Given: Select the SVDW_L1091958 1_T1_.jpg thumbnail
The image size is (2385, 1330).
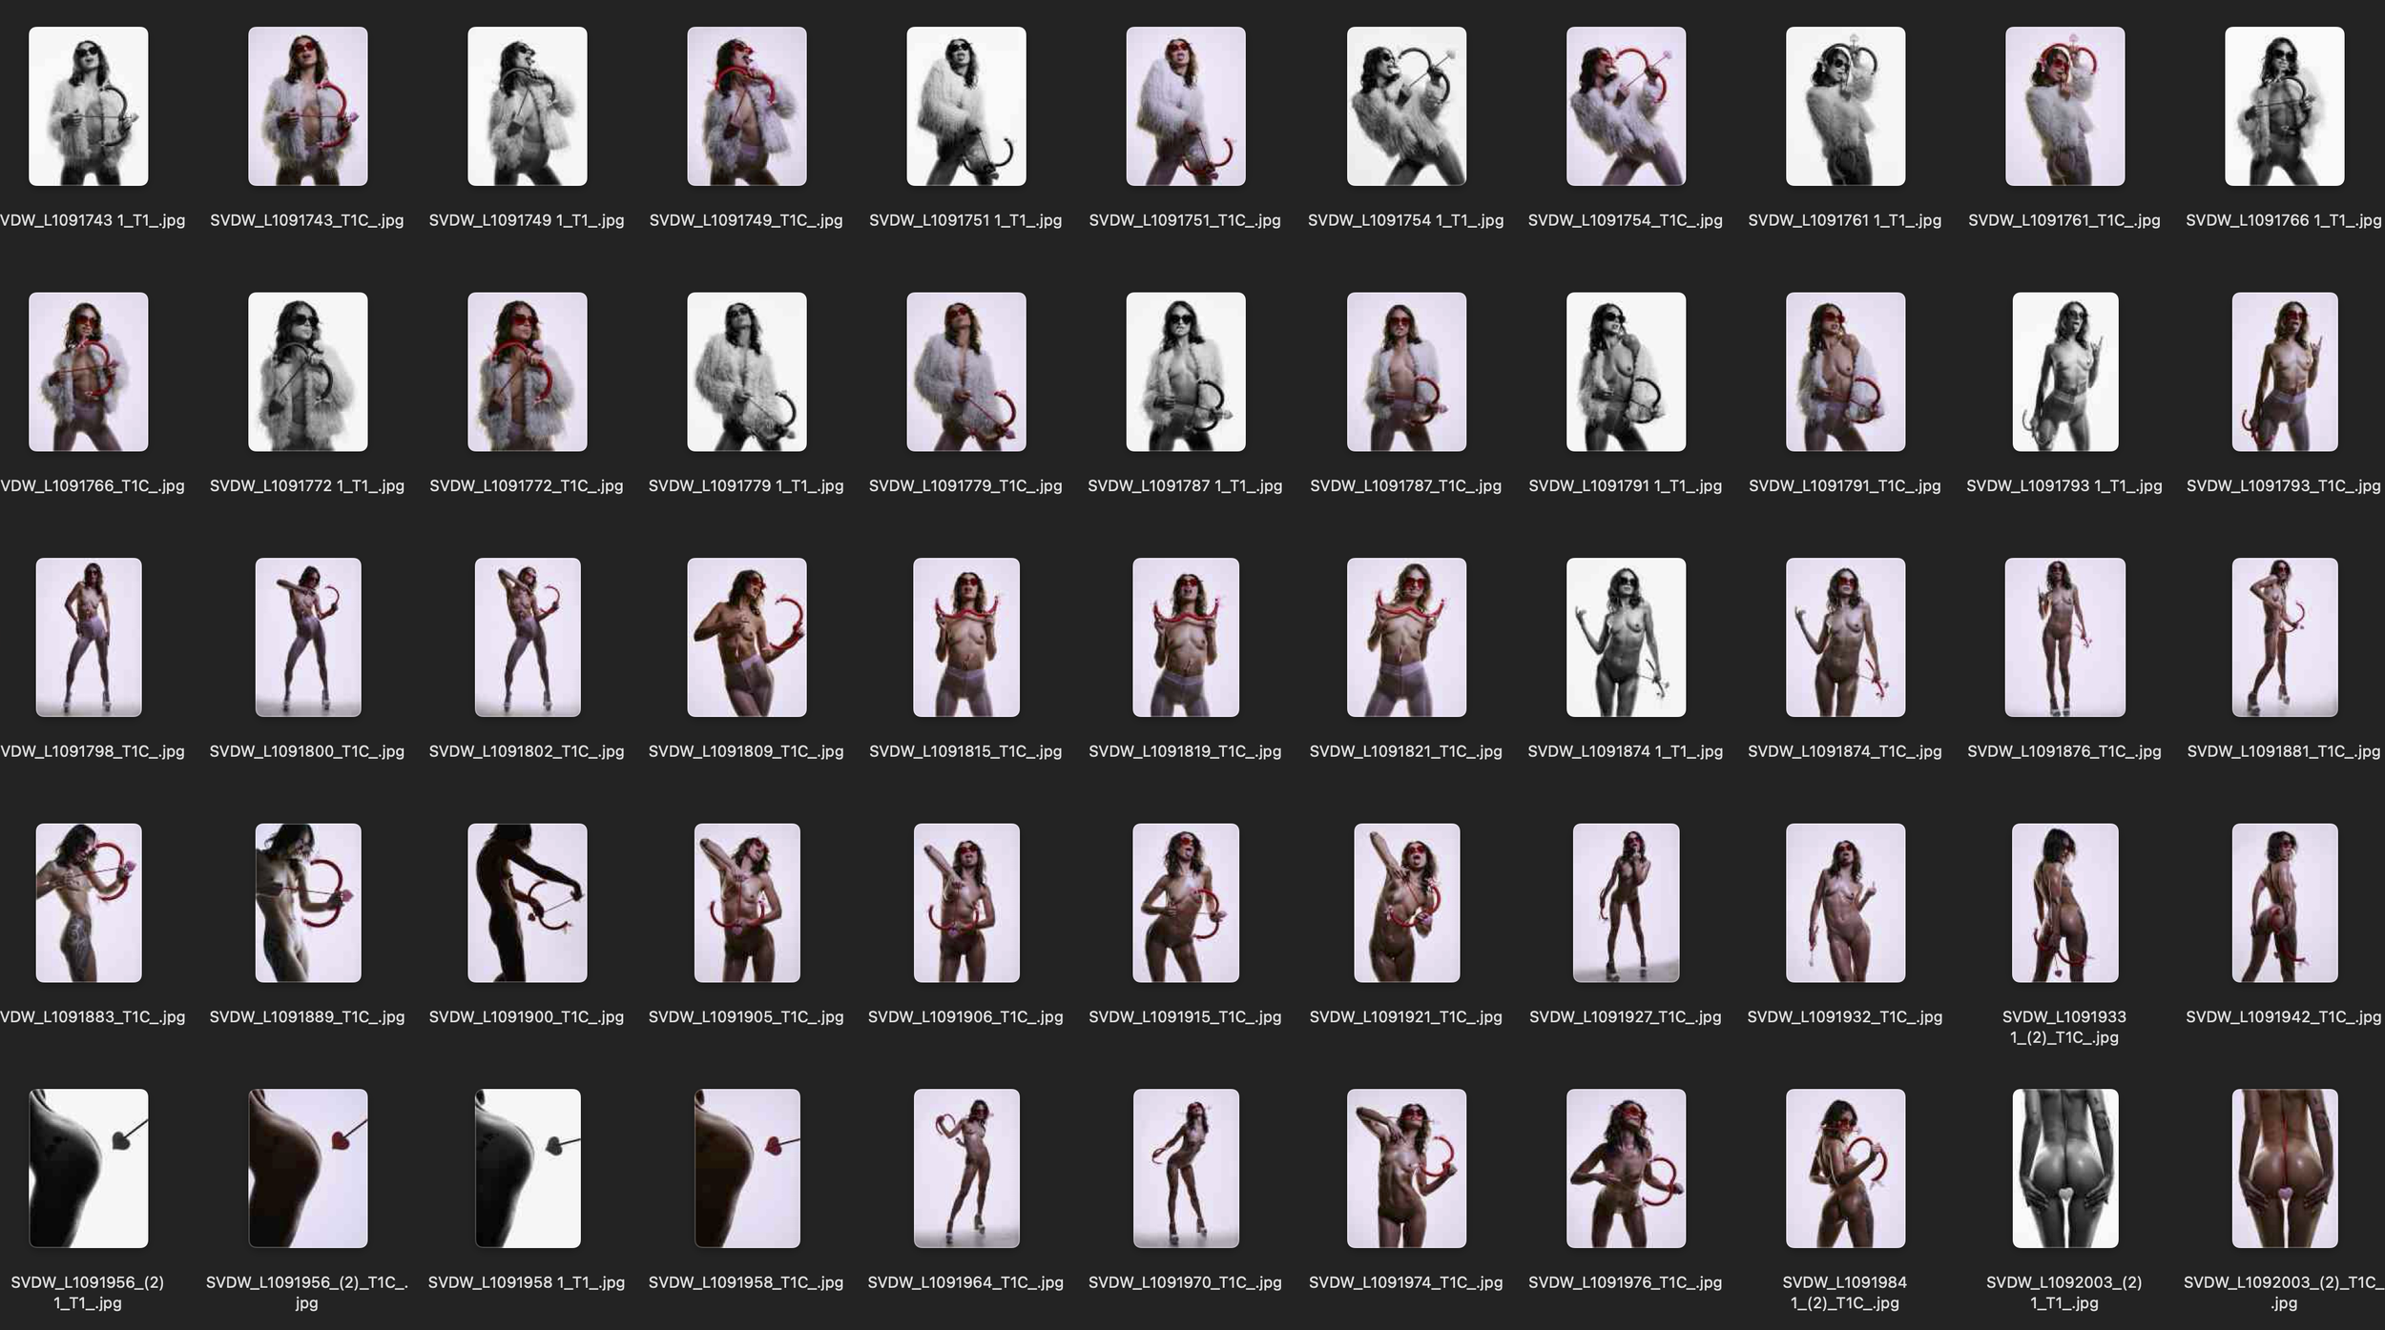Looking at the screenshot, I should (527, 1168).
